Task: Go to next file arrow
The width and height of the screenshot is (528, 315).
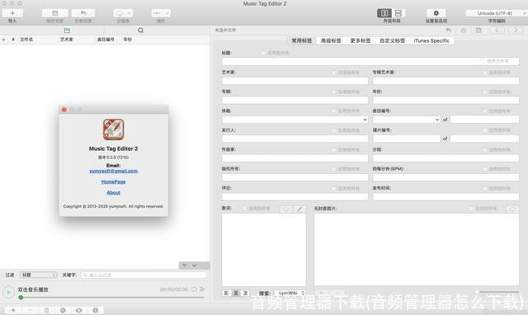Action: click(516, 31)
